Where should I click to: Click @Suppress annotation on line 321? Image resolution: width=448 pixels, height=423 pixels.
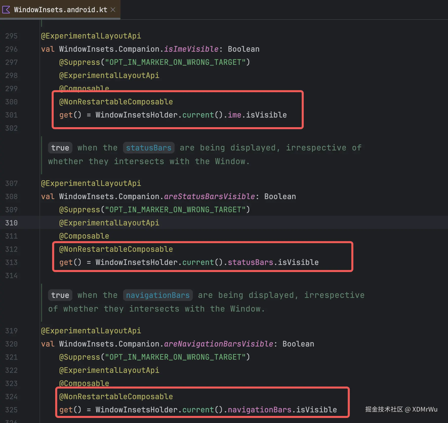point(79,357)
